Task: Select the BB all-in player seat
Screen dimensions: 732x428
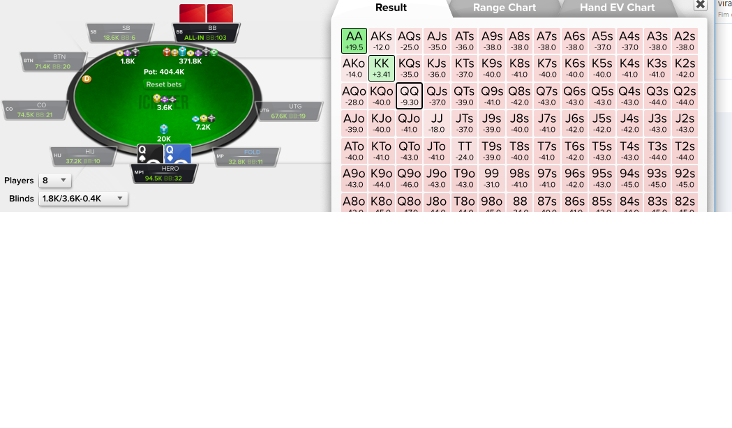Action: pyautogui.click(x=206, y=33)
